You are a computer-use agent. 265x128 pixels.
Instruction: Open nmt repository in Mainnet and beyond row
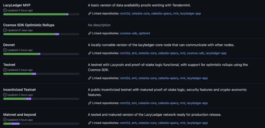[182, 123]
